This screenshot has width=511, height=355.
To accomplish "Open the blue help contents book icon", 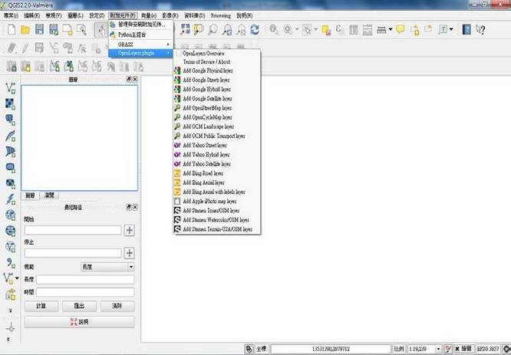I will (x=466, y=30).
